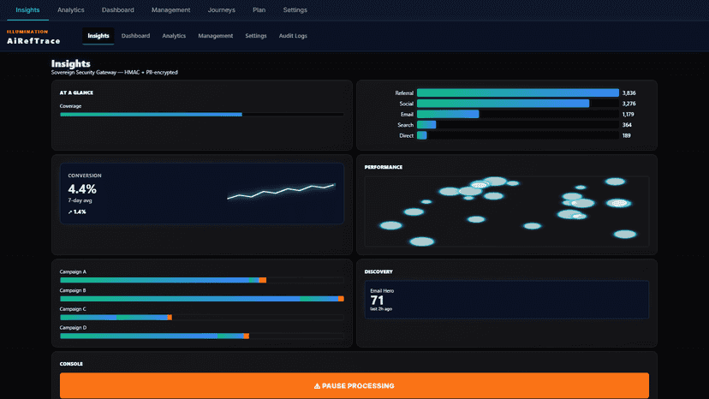Viewport: 709px width, 399px height.
Task: Click the '3,836' referral value
Action: [x=629, y=92]
